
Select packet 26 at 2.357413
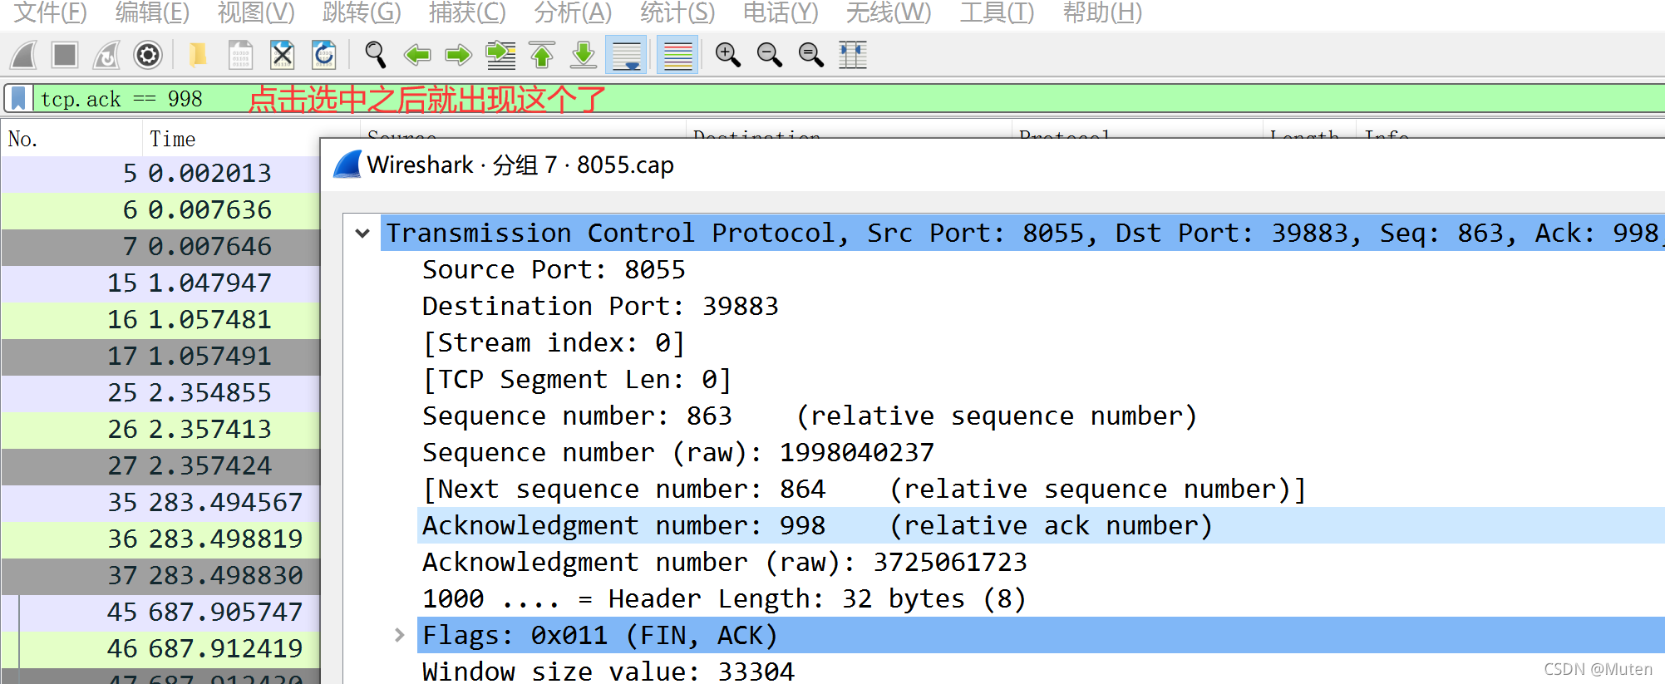click(x=160, y=430)
